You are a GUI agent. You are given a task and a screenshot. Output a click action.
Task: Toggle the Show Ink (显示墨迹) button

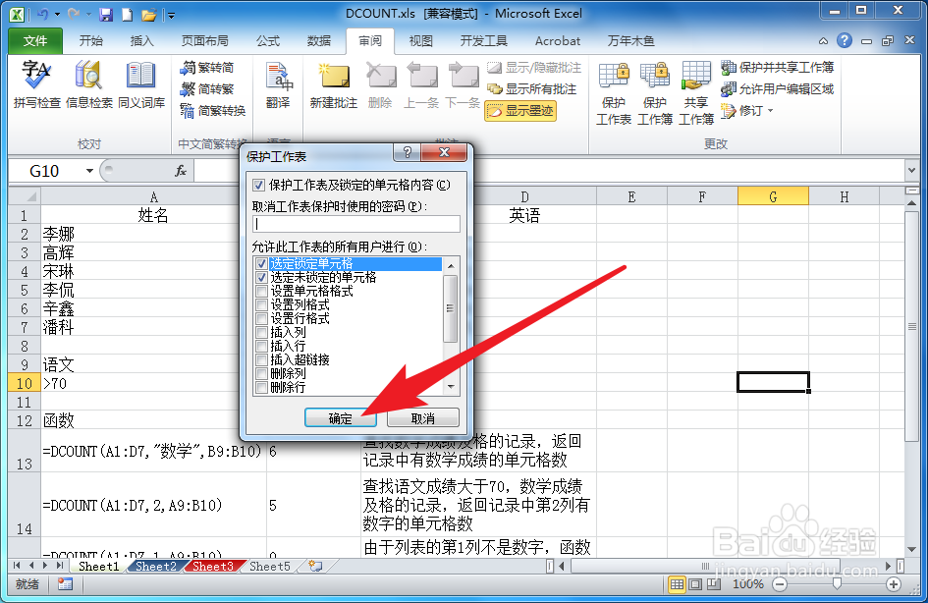point(520,111)
